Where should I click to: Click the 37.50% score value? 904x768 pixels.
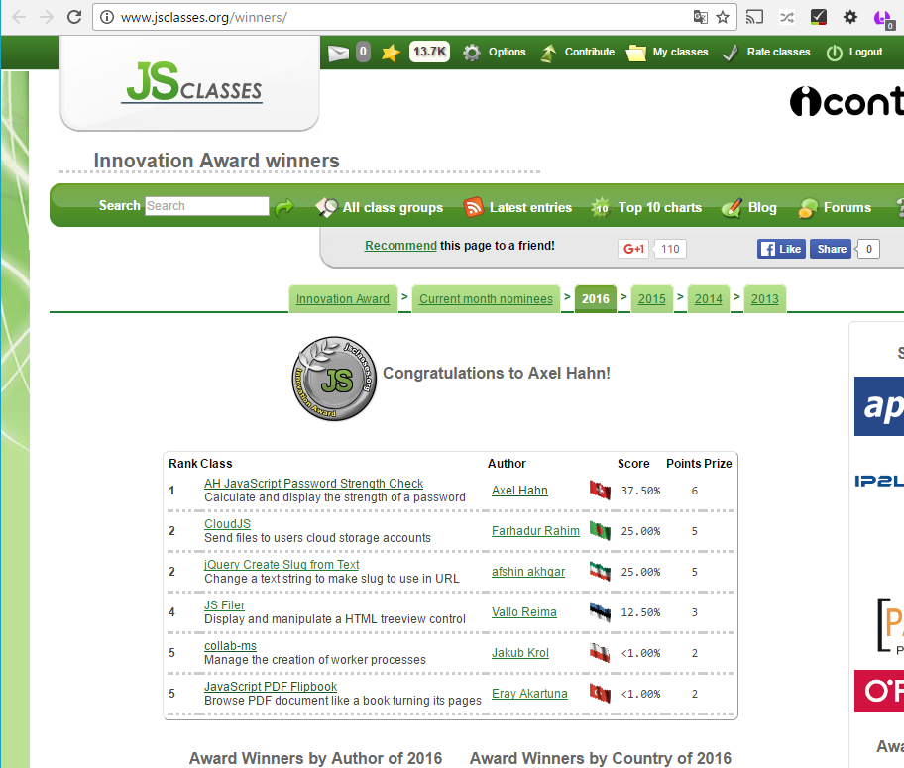640,491
